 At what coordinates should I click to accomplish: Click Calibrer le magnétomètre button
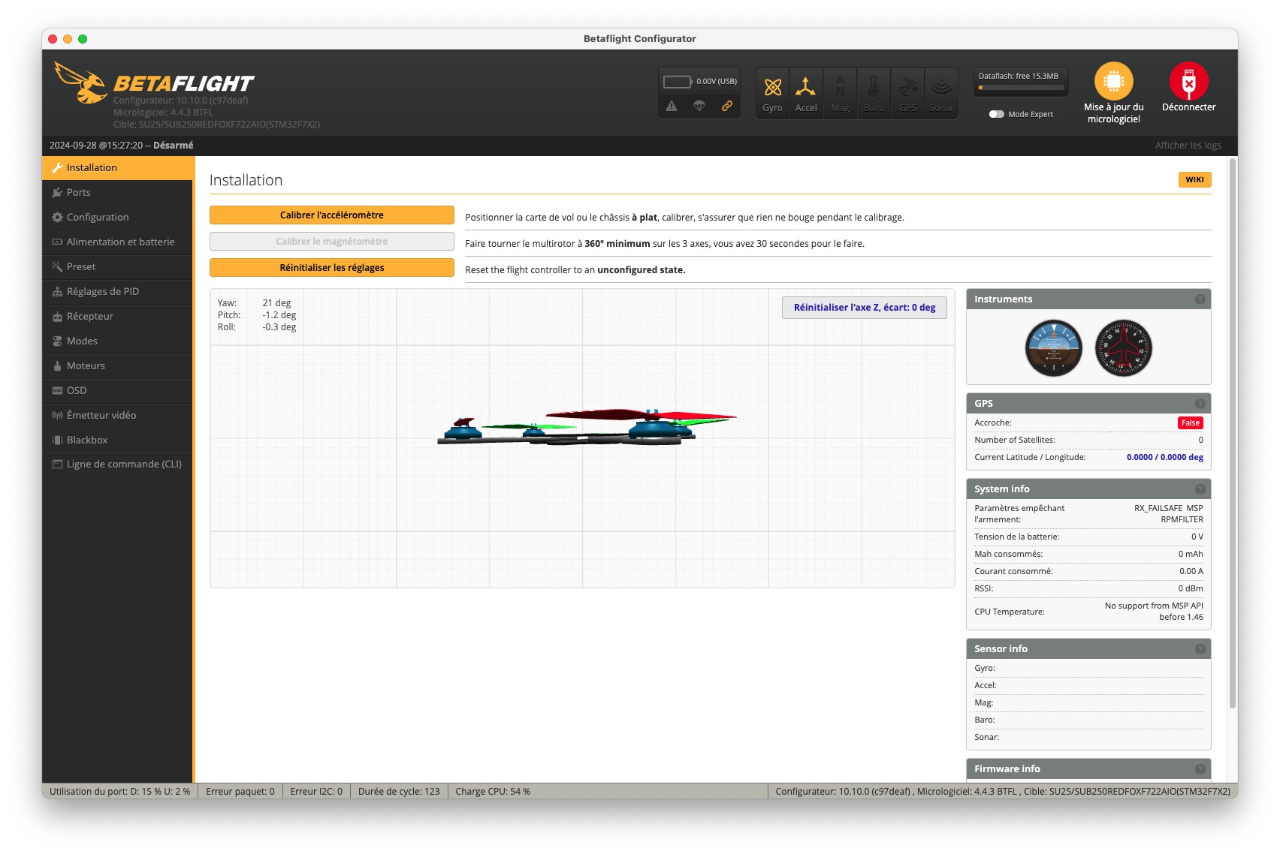(332, 241)
